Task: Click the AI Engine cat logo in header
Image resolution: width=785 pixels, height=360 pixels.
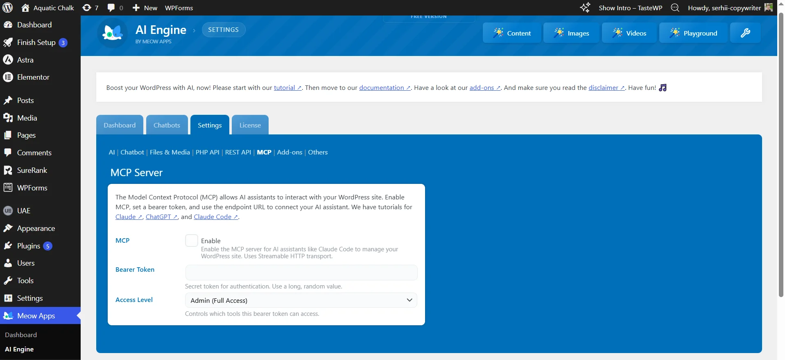Action: click(113, 33)
